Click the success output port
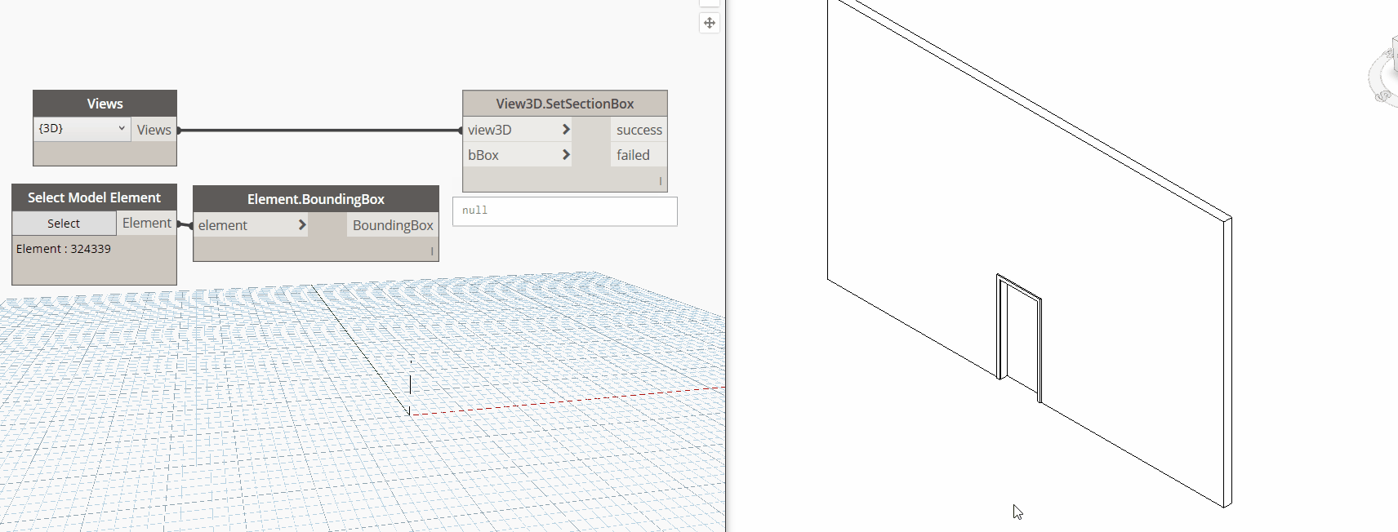Screen dimensions: 1398x532 pyautogui.click(x=639, y=130)
